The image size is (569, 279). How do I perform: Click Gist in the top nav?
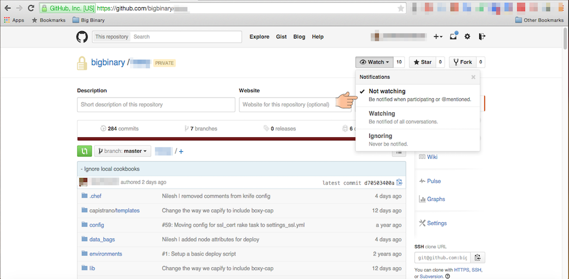point(281,37)
